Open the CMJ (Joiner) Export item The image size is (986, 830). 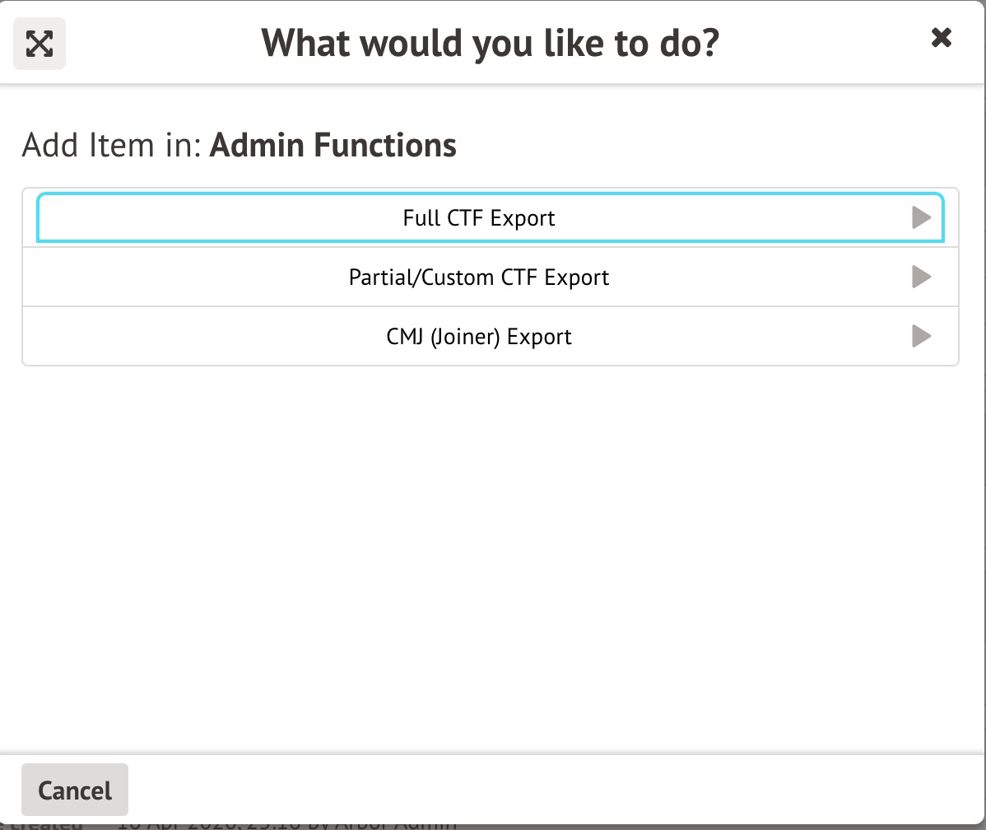(479, 337)
